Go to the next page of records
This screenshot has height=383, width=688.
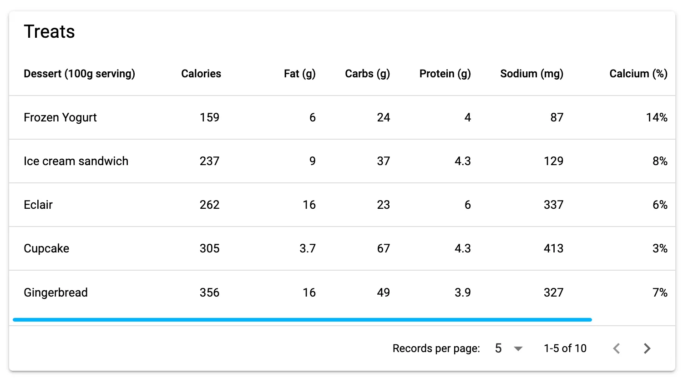tap(647, 348)
